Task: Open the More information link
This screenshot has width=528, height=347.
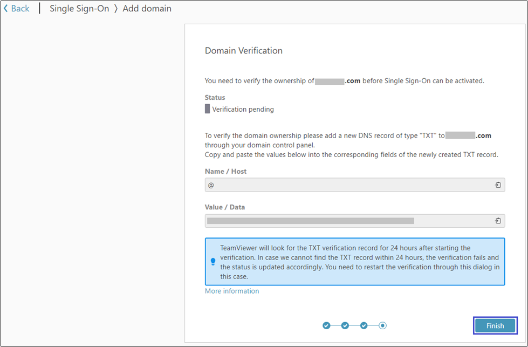Action: point(232,291)
